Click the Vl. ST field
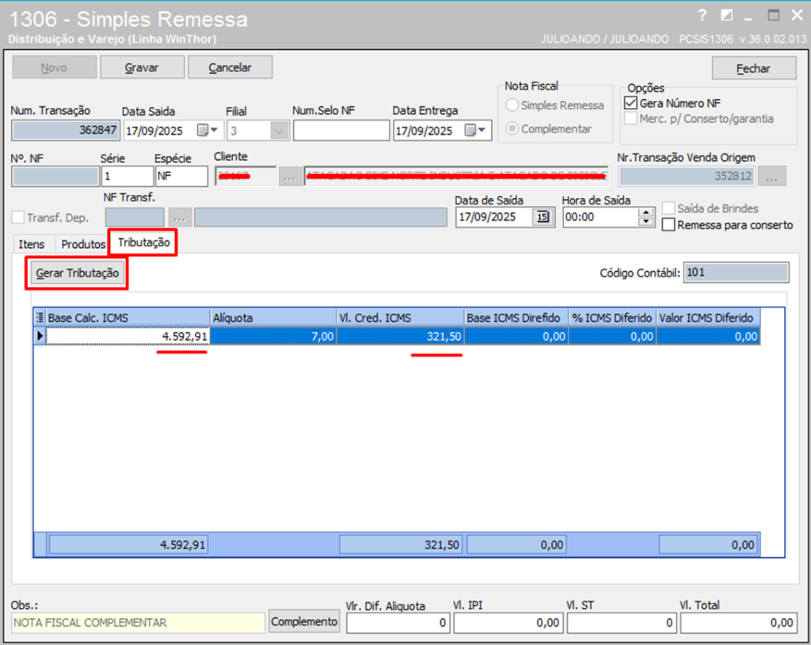811x645 pixels. pyautogui.click(x=621, y=622)
